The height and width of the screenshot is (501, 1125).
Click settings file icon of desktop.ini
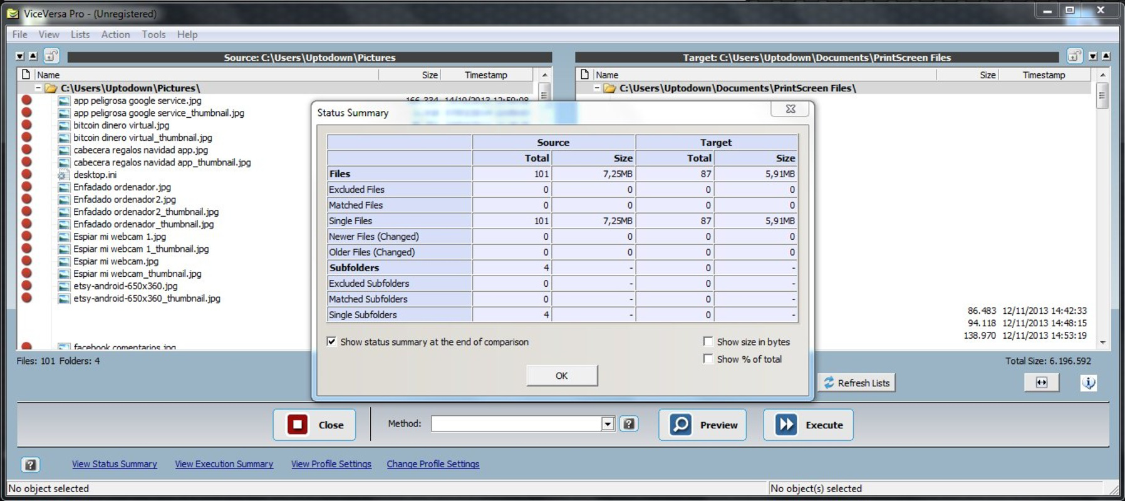click(63, 175)
